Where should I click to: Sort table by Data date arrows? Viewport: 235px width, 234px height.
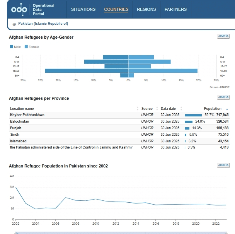[x=181, y=109]
